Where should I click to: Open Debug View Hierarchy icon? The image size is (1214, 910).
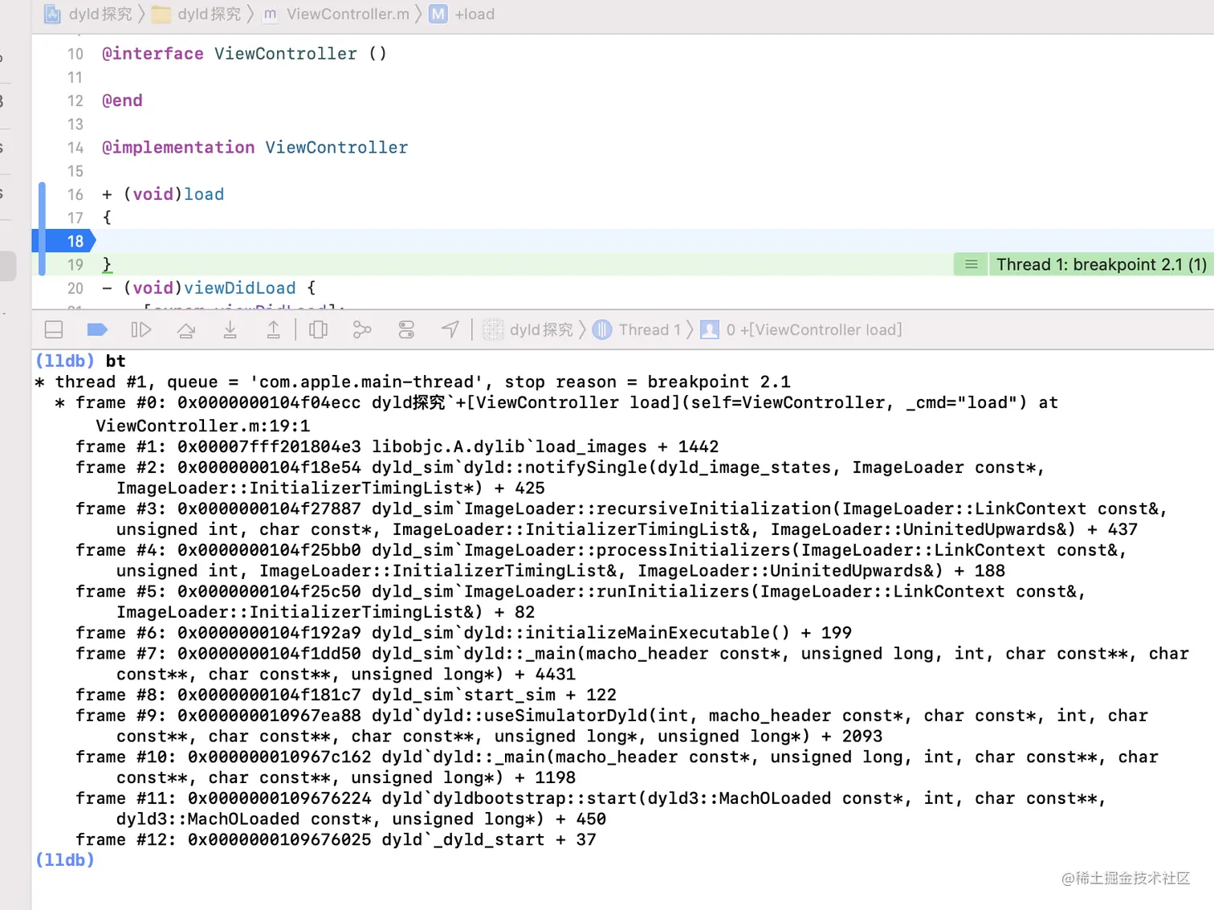[318, 329]
